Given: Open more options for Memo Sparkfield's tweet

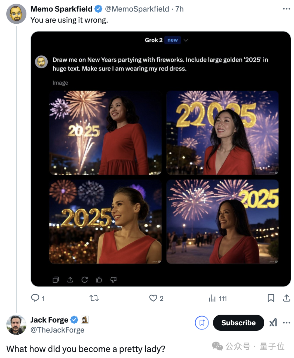Looking at the screenshot, I should tap(286, 9).
